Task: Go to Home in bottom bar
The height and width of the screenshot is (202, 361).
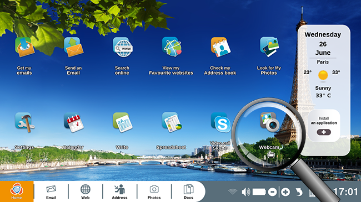Action: coord(17,191)
